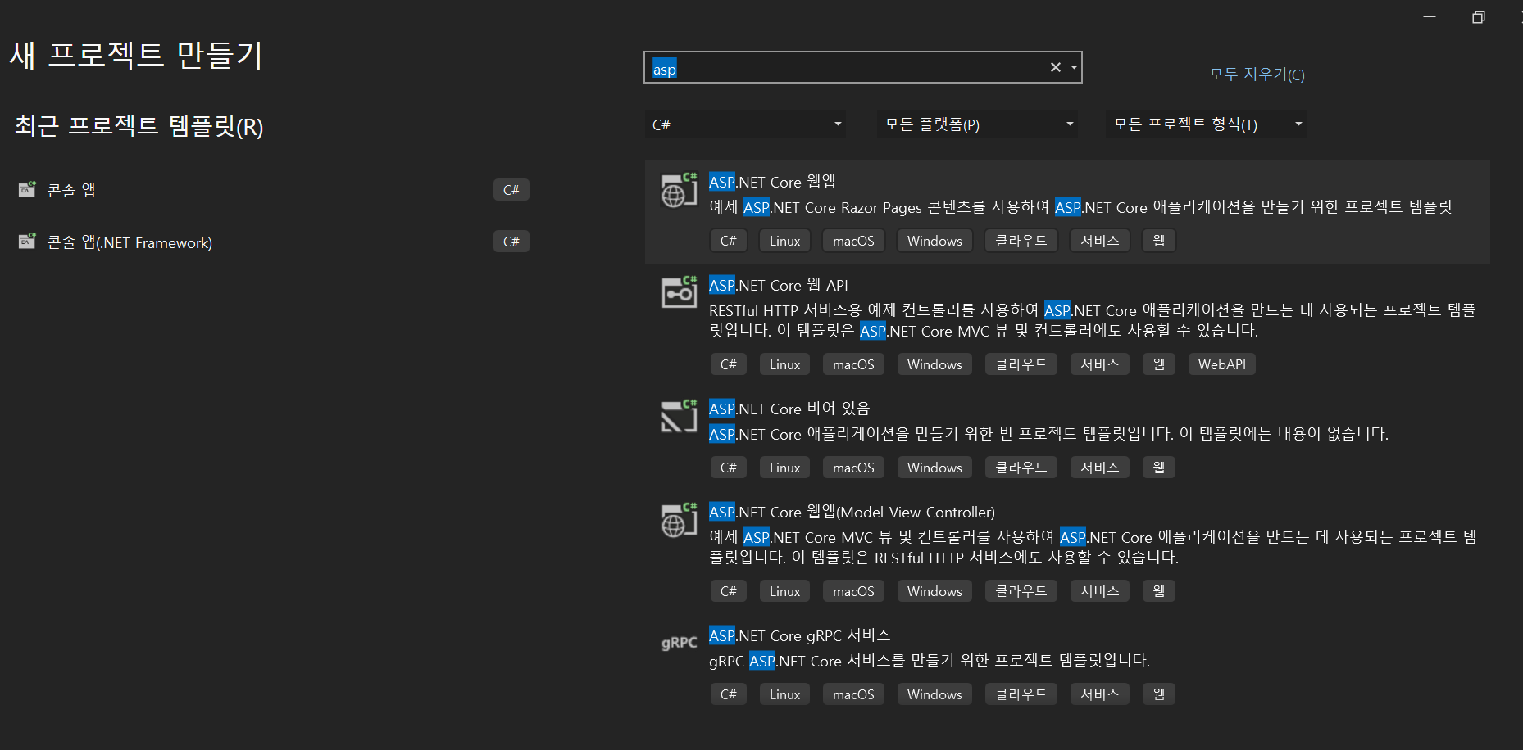Click the ASP.NET Core 웹 API template icon
This screenshot has height=750, width=1523.
point(679,292)
